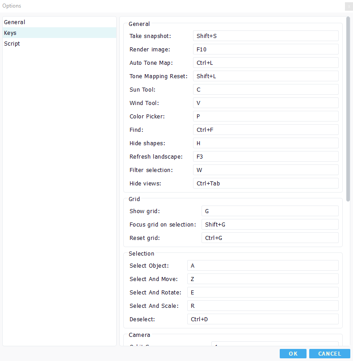Click the Hide shapes key field

(265, 143)
